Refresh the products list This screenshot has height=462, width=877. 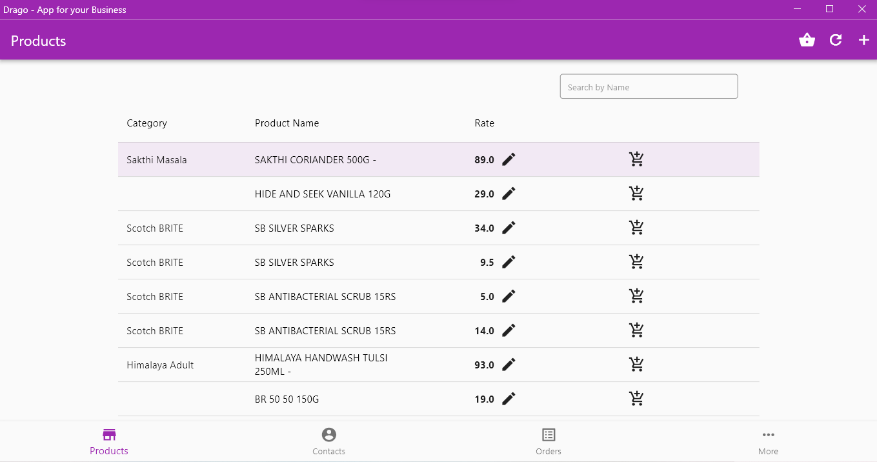click(x=836, y=40)
